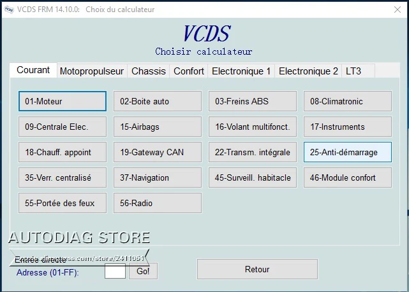Click the Go! button

pyautogui.click(x=143, y=271)
